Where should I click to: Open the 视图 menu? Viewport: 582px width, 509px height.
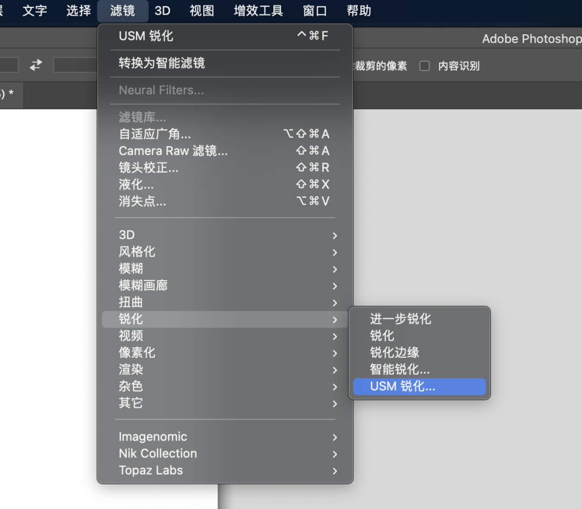tap(202, 10)
